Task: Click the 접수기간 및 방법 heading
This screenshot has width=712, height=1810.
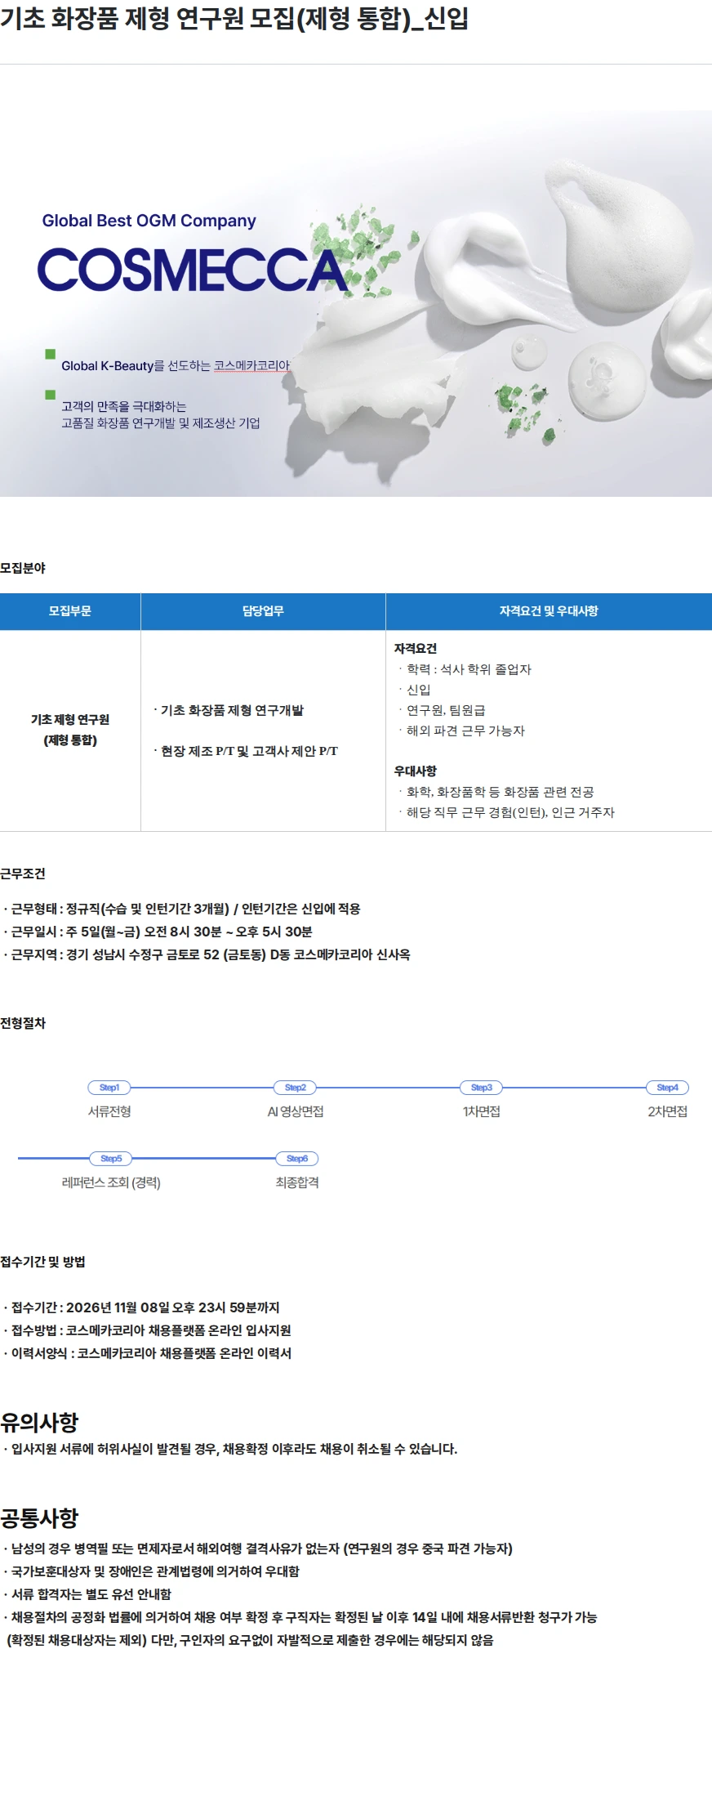Action: pyautogui.click(x=42, y=1262)
